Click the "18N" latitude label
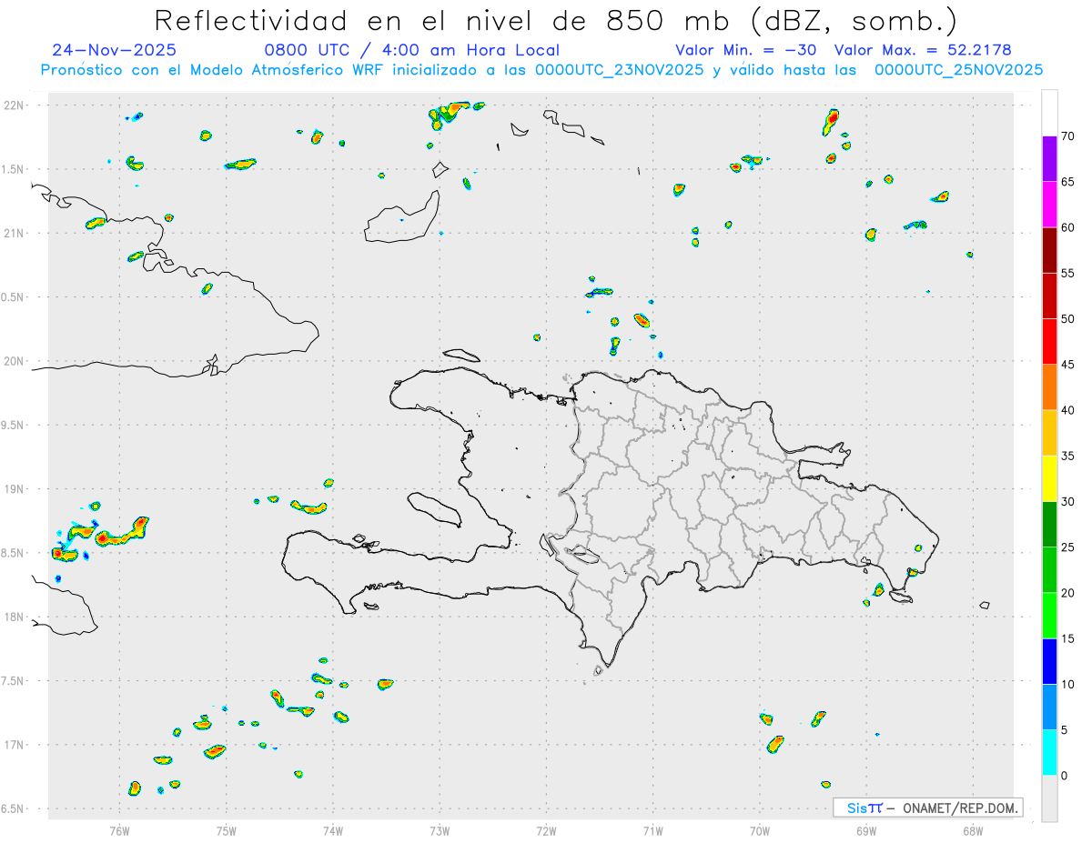The width and height of the screenshot is (1092, 843). (15, 617)
